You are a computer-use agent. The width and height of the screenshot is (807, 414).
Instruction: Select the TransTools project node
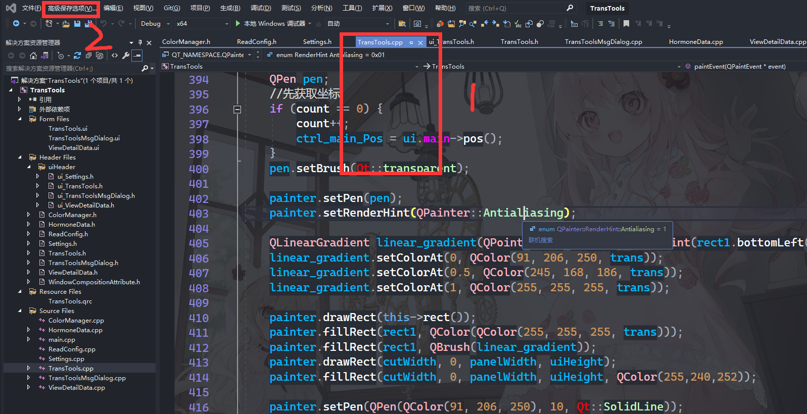[48, 90]
